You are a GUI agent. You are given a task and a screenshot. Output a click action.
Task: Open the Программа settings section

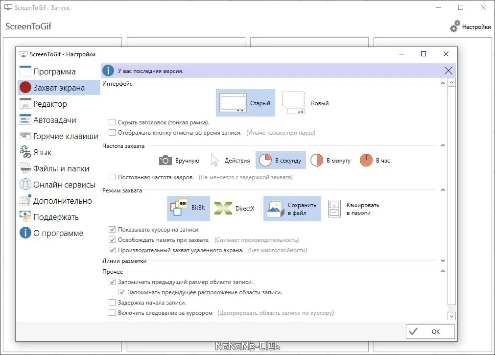59,71
